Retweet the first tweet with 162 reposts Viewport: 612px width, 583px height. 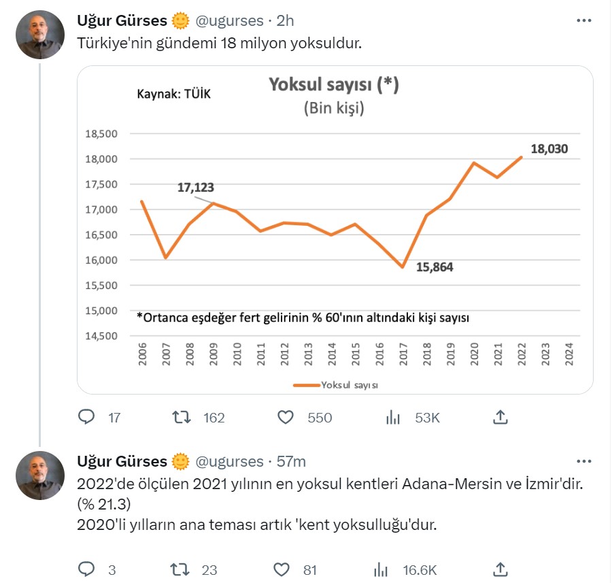click(x=182, y=417)
